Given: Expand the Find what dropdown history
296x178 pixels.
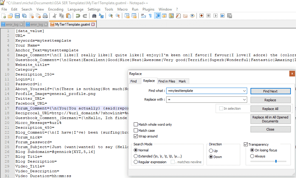Looking at the screenshot, I should [244, 91].
